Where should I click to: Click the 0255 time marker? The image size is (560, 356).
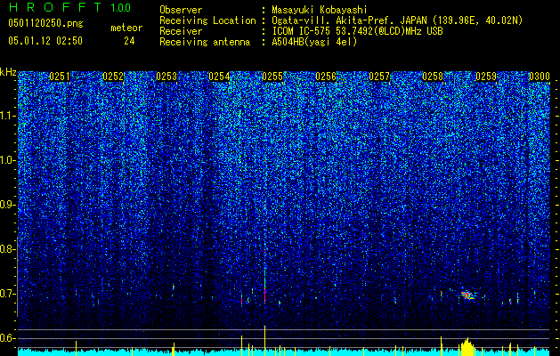click(272, 77)
